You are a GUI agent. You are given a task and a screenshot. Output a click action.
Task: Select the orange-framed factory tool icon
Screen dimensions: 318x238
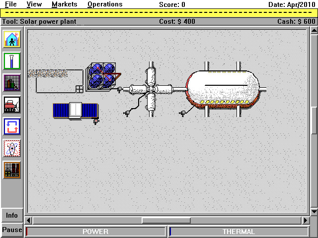(12, 170)
